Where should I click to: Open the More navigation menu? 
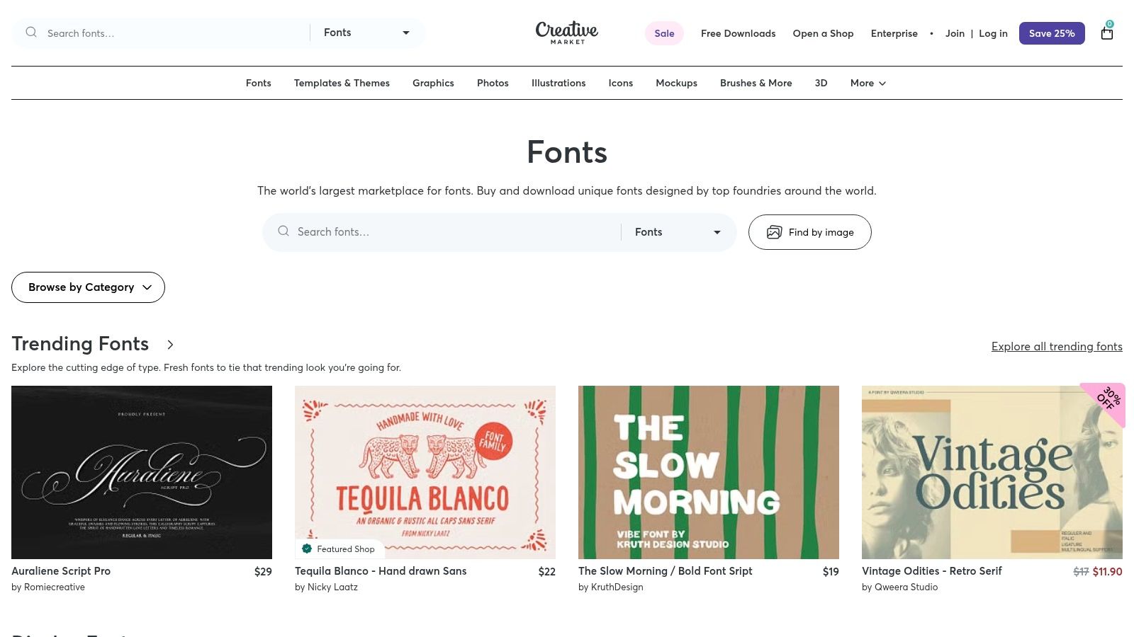(x=868, y=83)
